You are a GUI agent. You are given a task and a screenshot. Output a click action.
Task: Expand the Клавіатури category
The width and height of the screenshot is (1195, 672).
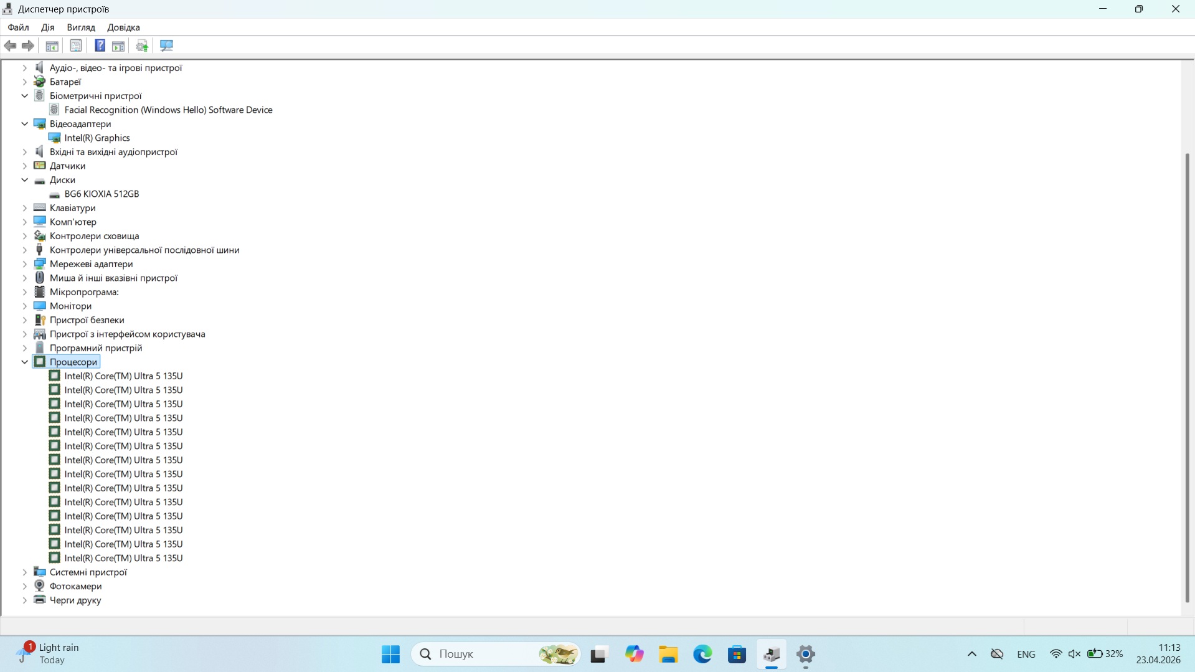click(x=25, y=208)
